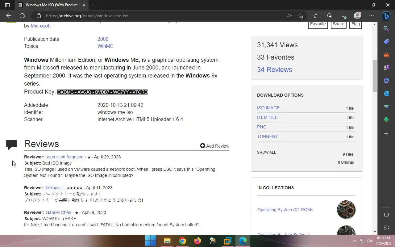The height and width of the screenshot is (247, 395).
Task: Open the tab actions menu icon
Action: pyautogui.click(x=7, y=5)
